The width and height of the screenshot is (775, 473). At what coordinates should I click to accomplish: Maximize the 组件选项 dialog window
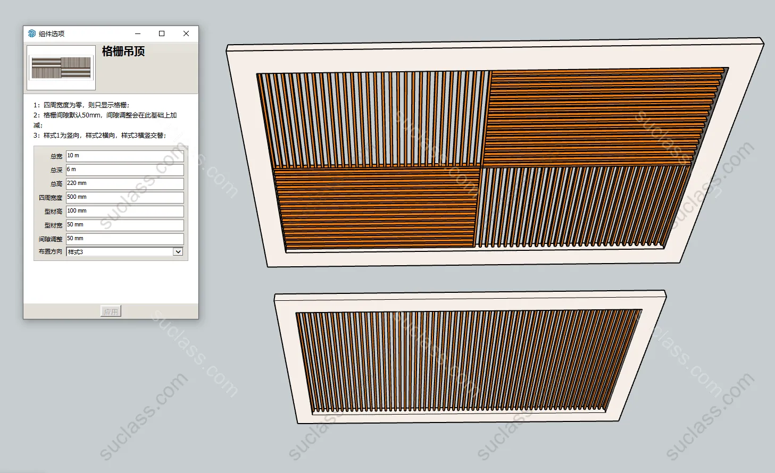(x=162, y=33)
